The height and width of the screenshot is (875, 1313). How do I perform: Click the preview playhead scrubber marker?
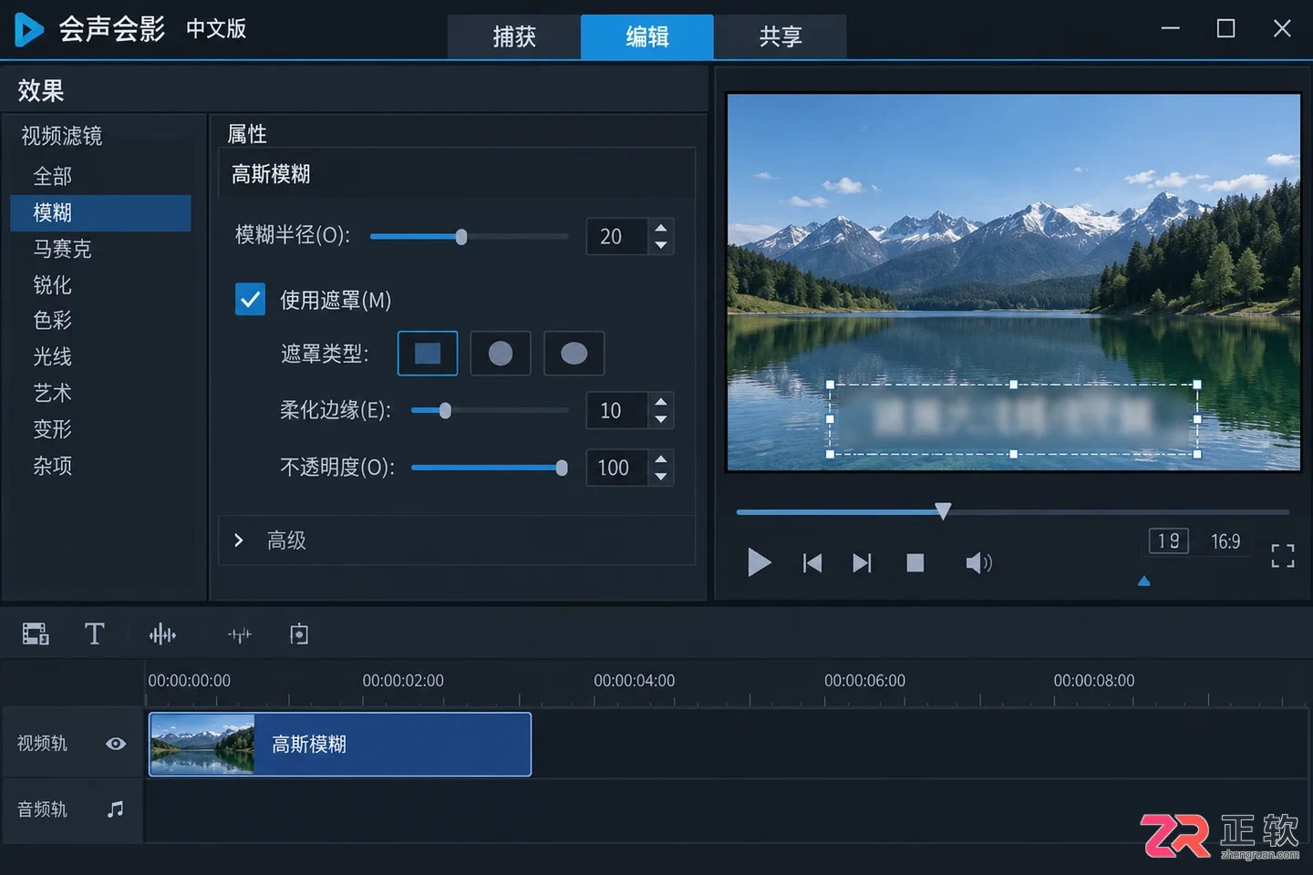click(x=944, y=510)
